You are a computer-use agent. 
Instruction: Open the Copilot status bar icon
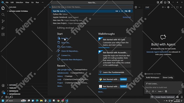[178, 97]
